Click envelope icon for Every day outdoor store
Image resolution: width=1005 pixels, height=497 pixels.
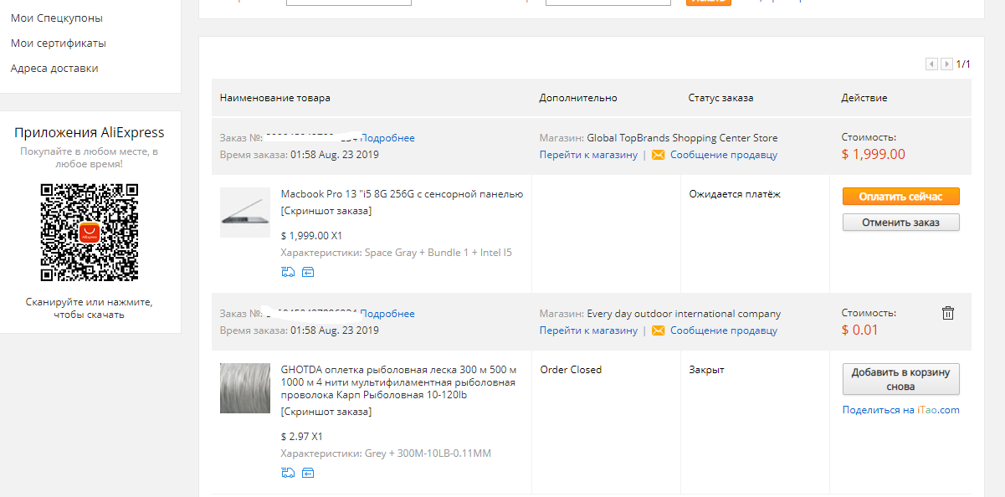click(658, 330)
